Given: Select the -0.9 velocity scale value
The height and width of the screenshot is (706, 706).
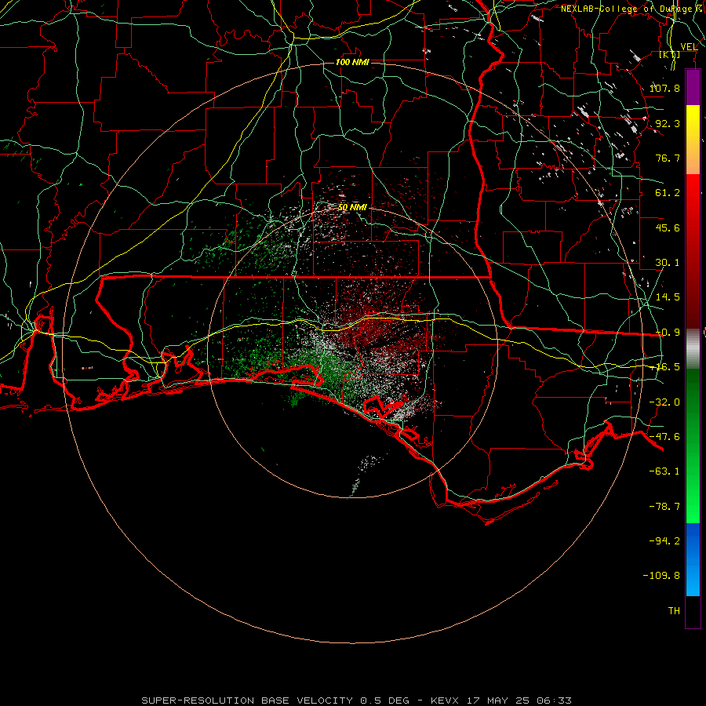Looking at the screenshot, I should click(668, 333).
